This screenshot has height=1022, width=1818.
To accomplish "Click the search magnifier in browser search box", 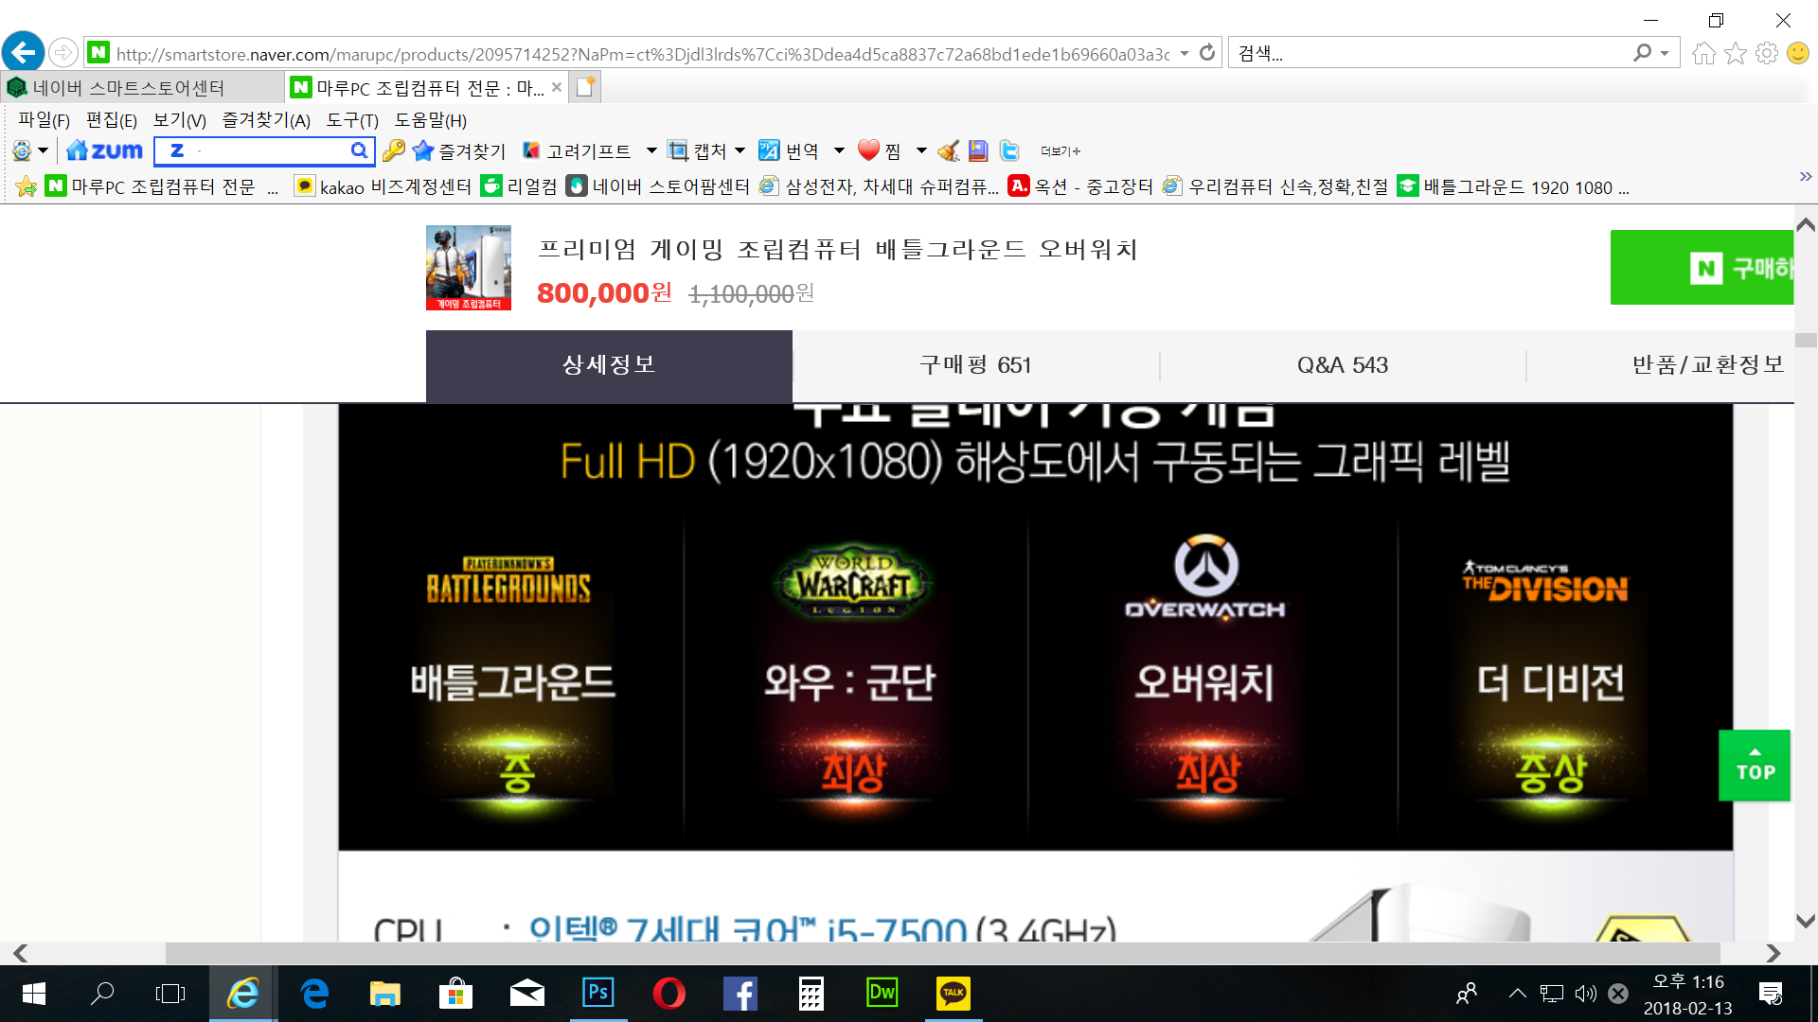I will click(1642, 53).
